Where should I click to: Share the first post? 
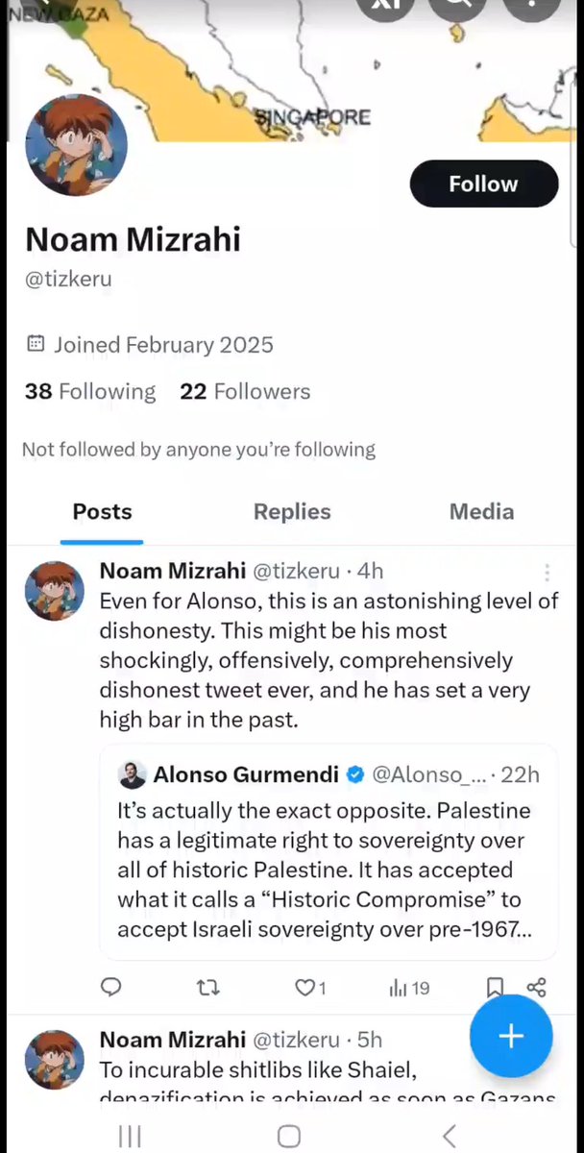coord(537,987)
